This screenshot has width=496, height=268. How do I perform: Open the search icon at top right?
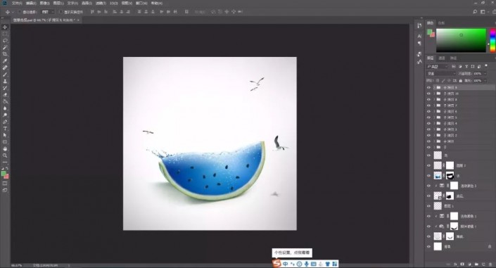475,12
